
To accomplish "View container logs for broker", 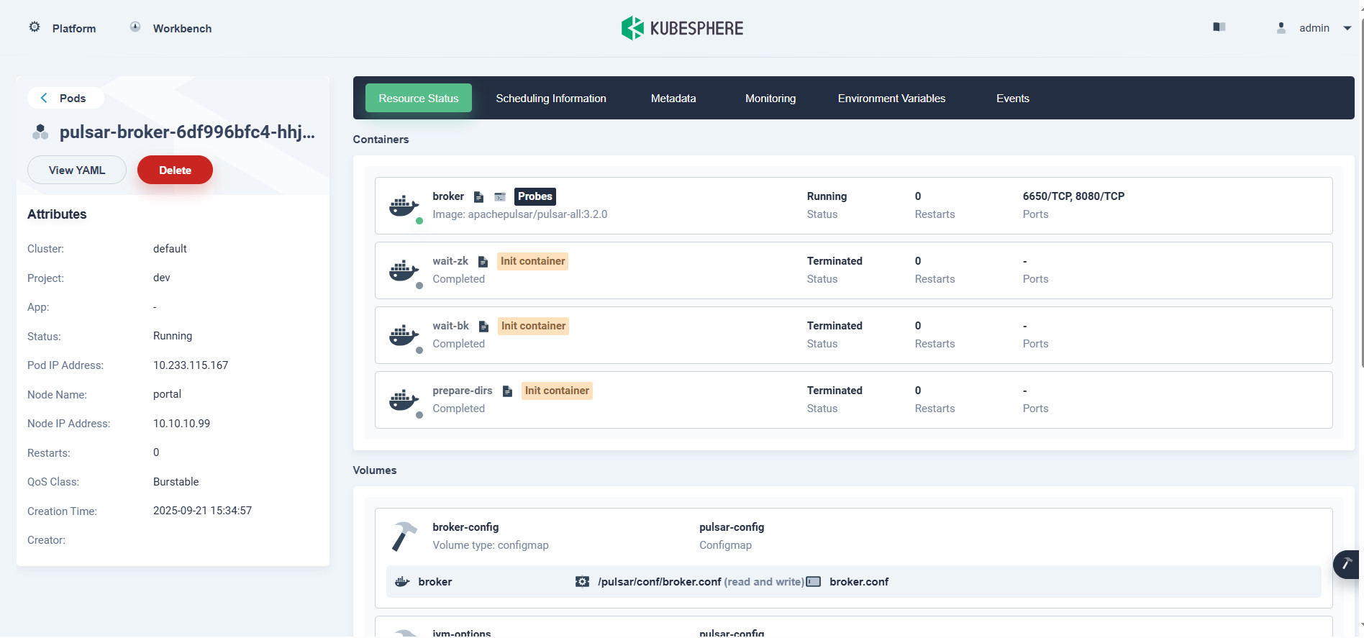I will (x=478, y=197).
